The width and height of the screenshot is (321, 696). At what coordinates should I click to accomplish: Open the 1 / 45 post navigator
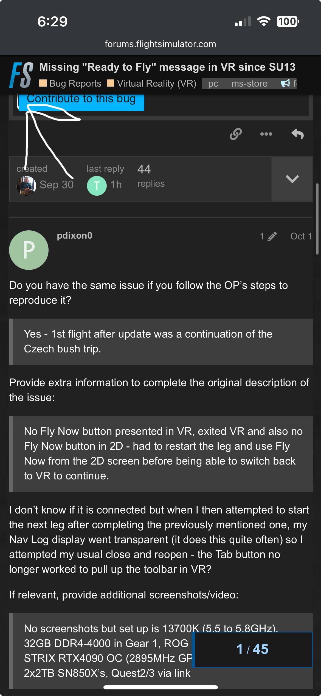tap(252, 649)
